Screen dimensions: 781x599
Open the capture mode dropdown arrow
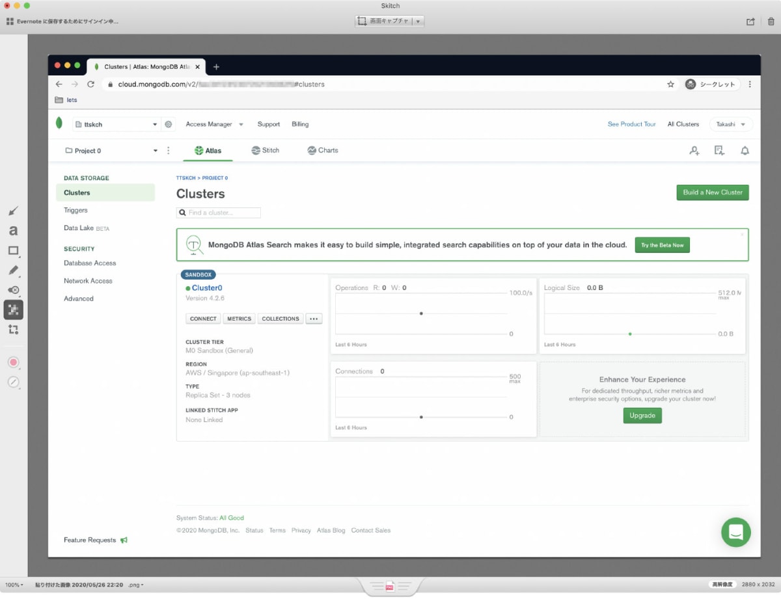coord(418,21)
